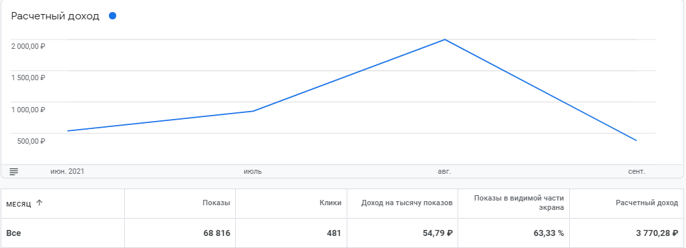This screenshot has width=686, height=248.
Task: Select the Клики column header
Action: 331,203
